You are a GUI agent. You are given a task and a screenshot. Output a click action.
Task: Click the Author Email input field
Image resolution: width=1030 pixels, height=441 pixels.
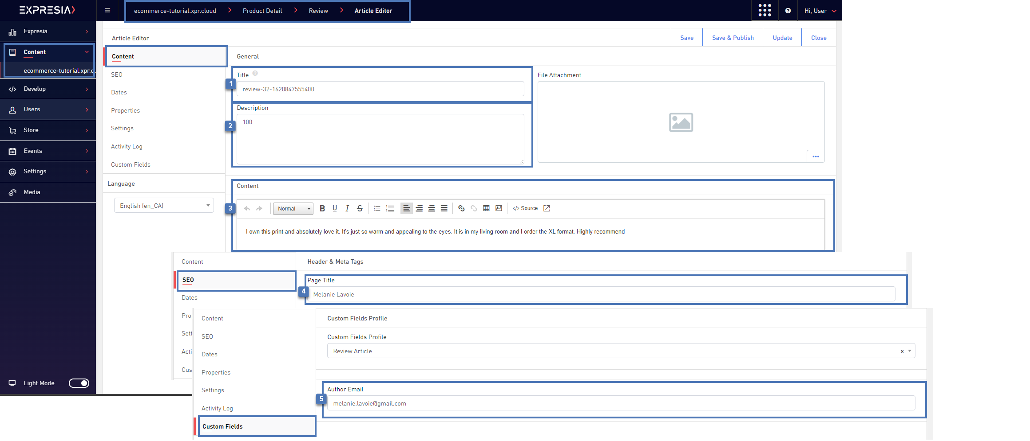(621, 403)
